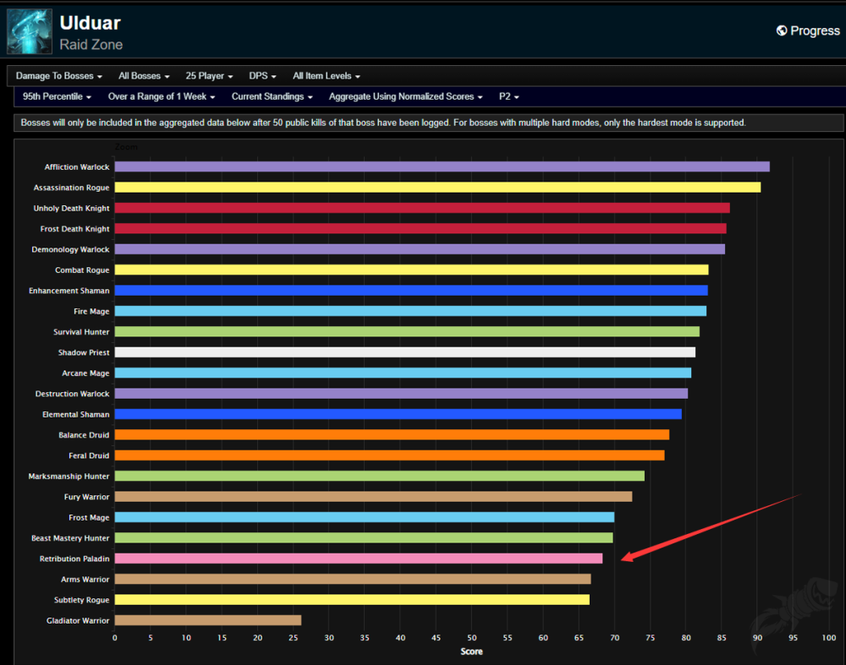Expand the All Bosses dropdown
Viewport: 846px width, 665px height.
(144, 76)
